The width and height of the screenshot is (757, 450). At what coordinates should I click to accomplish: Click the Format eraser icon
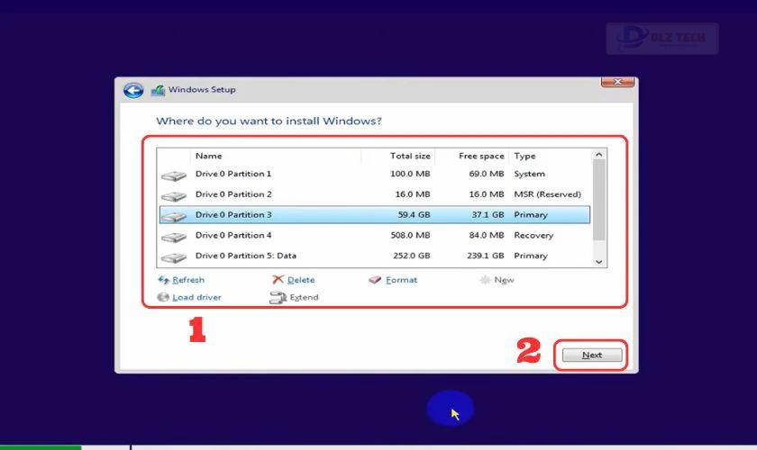[x=375, y=280]
